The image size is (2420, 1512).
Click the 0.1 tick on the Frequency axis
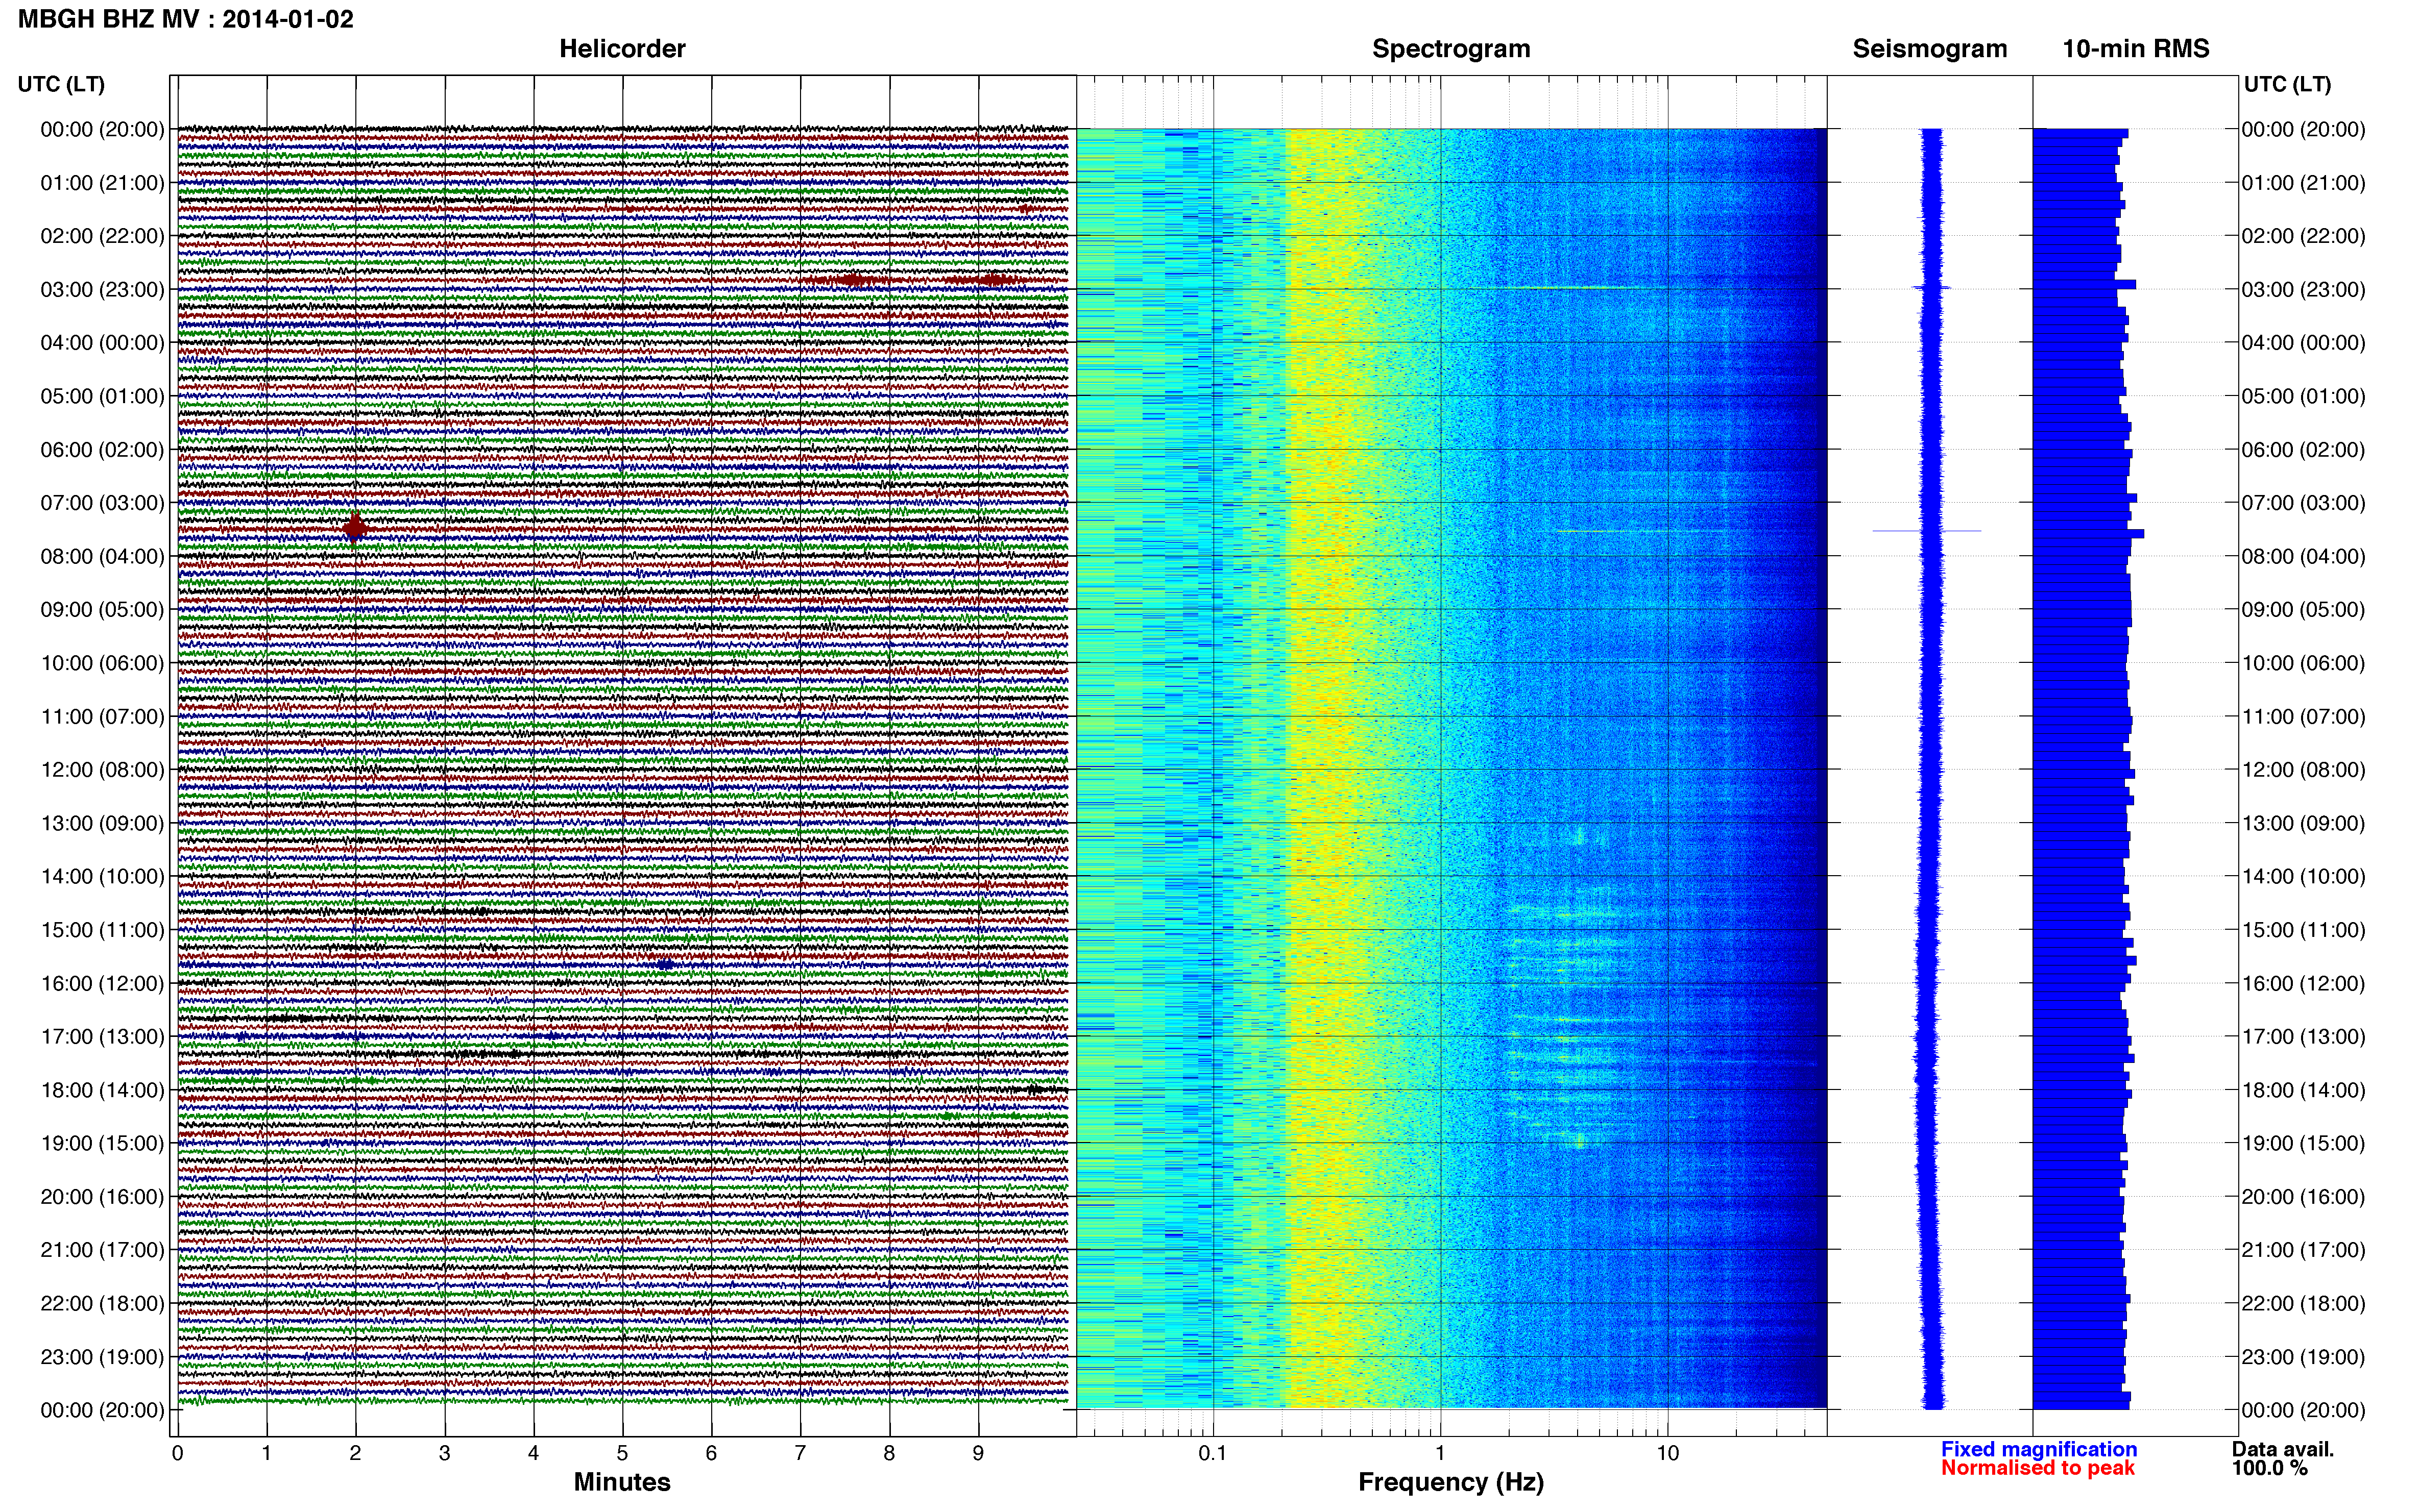point(1213,1453)
